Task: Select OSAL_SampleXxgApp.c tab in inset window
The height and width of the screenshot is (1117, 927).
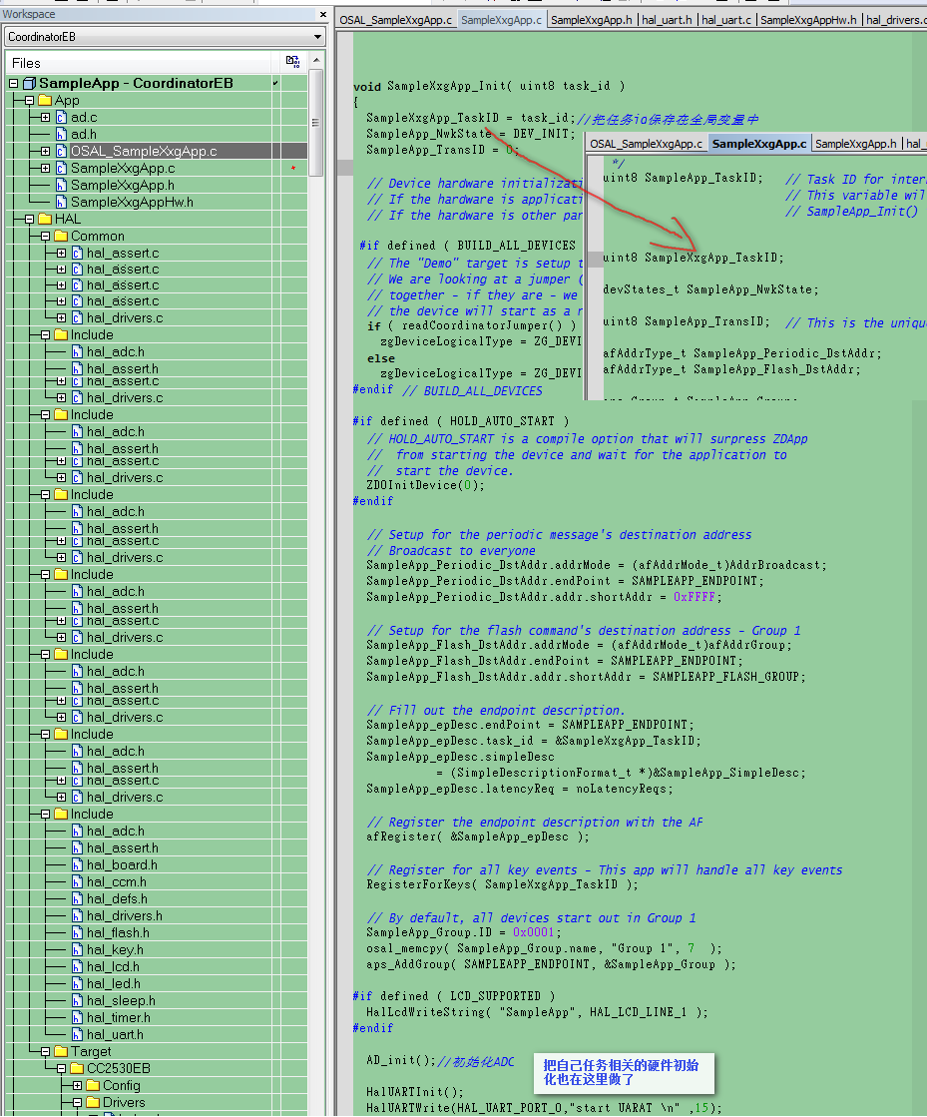Action: click(647, 144)
